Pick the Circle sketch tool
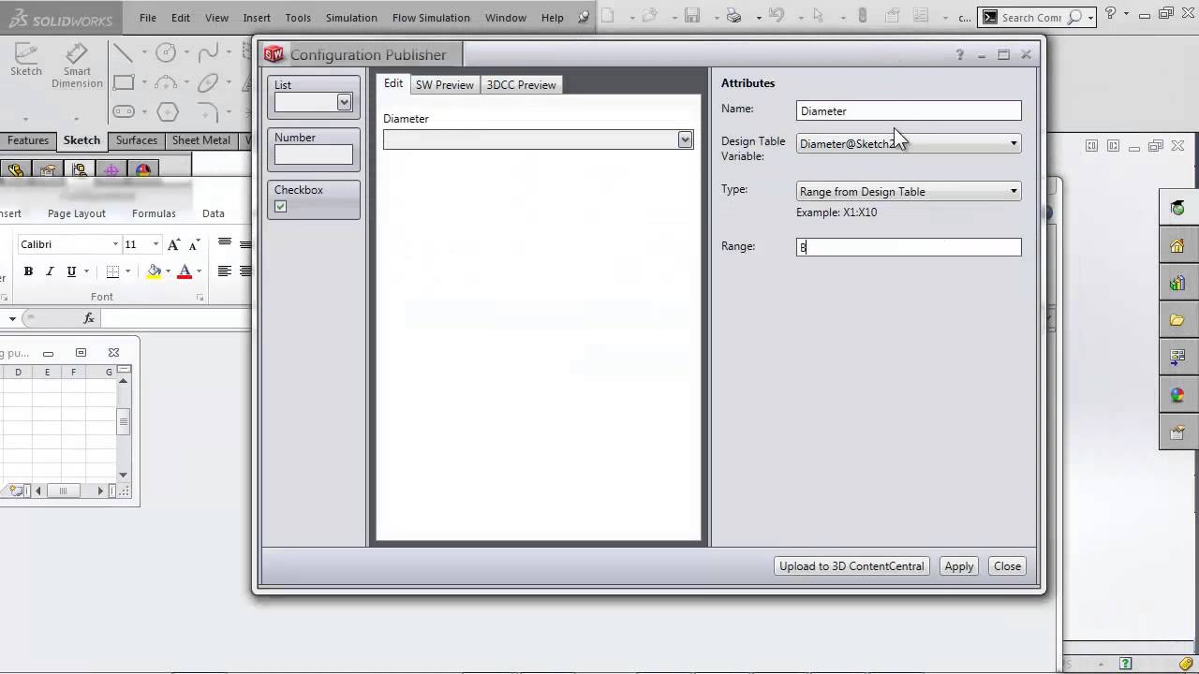Viewport: 1199px width, 674px height. [x=166, y=53]
